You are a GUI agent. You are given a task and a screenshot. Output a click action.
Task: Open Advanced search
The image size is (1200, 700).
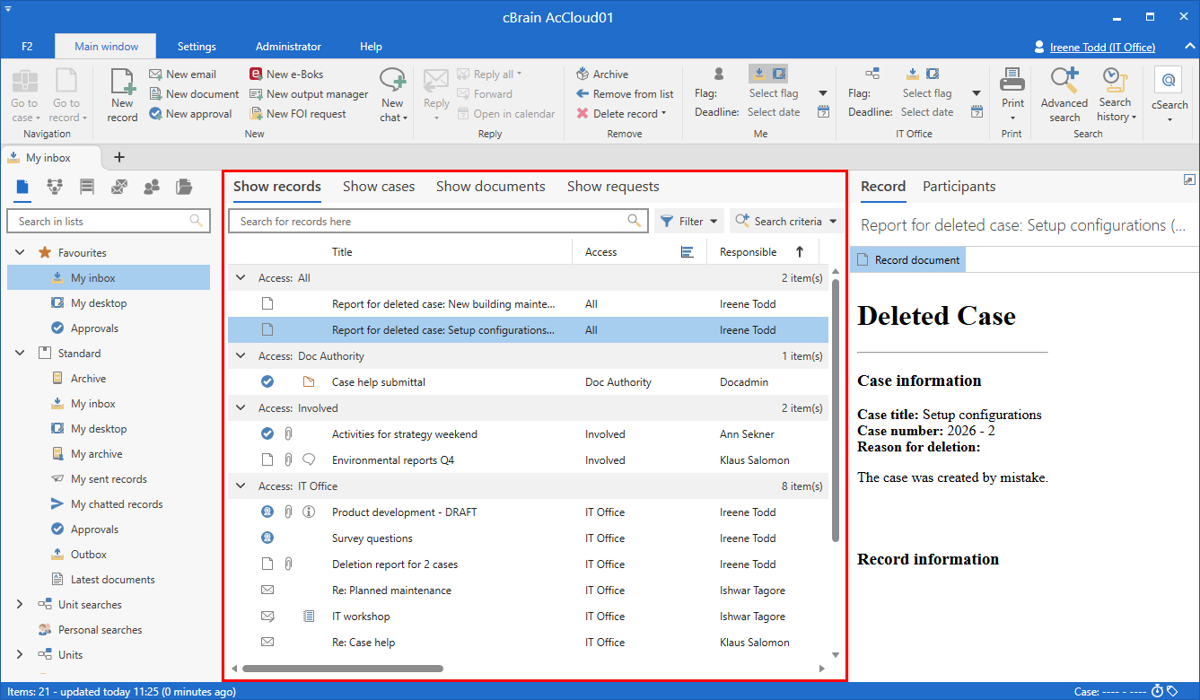coord(1064,95)
